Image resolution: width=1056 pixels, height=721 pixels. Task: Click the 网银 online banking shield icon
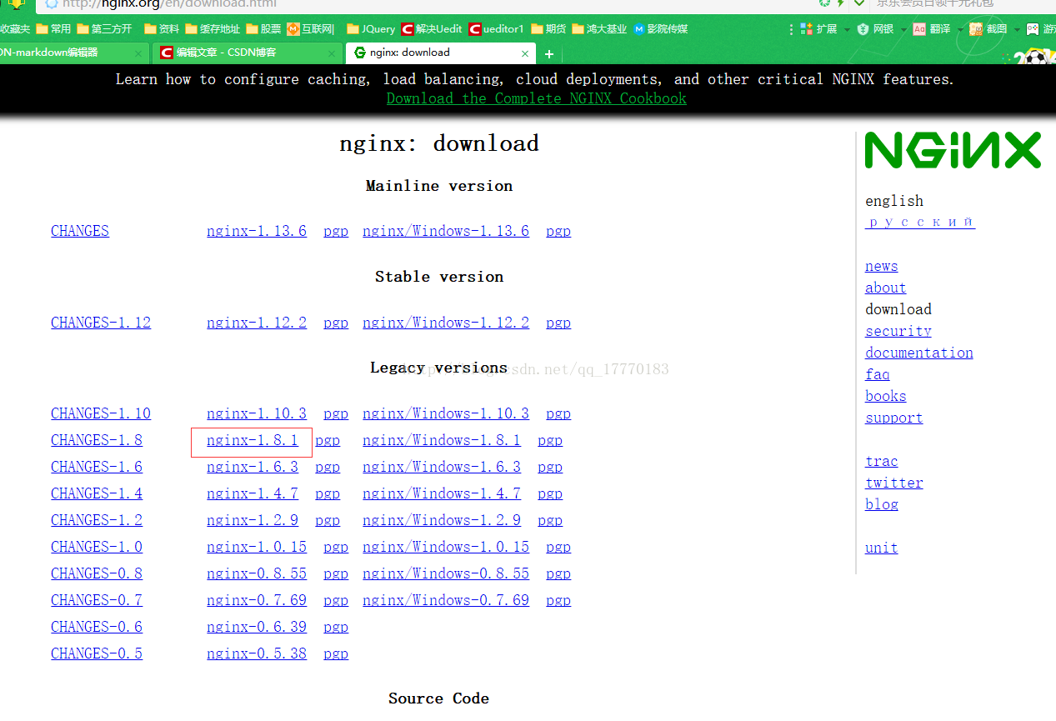[x=863, y=29]
